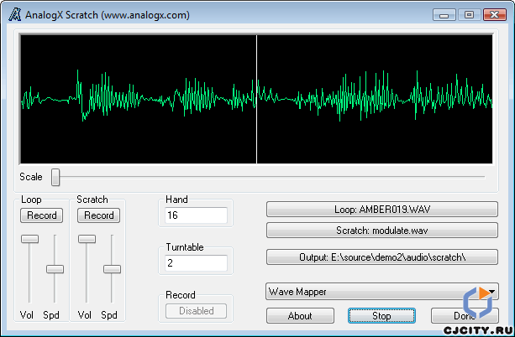Click the AnalogX logo icon in title bar

pyautogui.click(x=15, y=14)
